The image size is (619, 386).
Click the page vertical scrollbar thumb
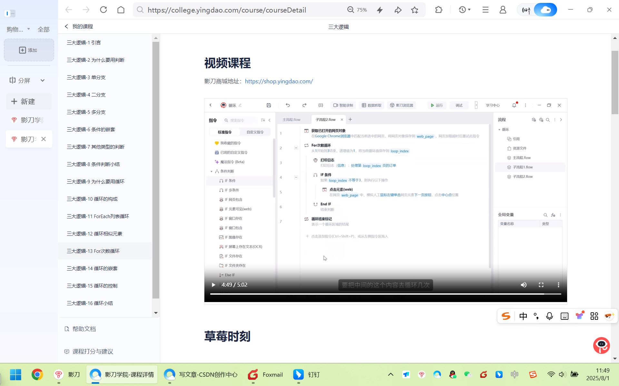pyautogui.click(x=615, y=82)
